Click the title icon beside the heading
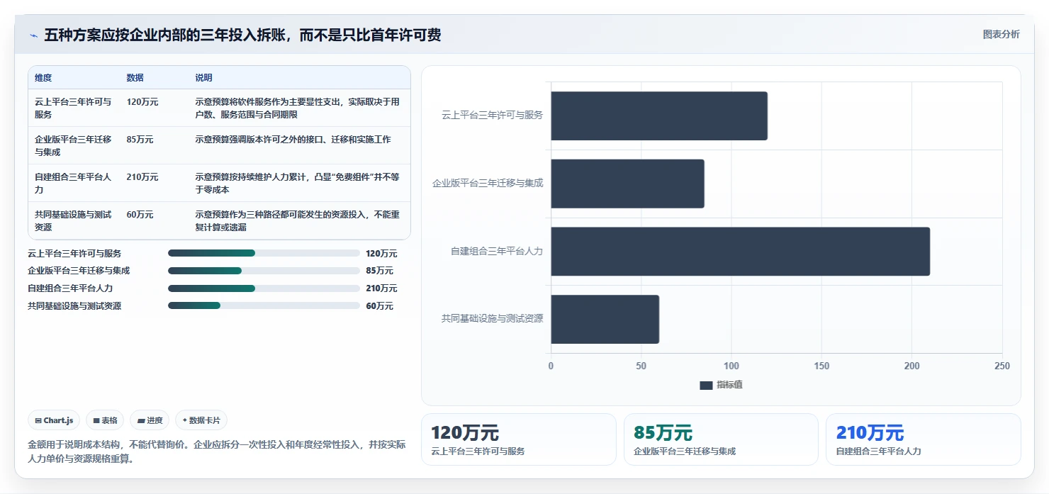The height and width of the screenshot is (494, 1049). (x=33, y=35)
